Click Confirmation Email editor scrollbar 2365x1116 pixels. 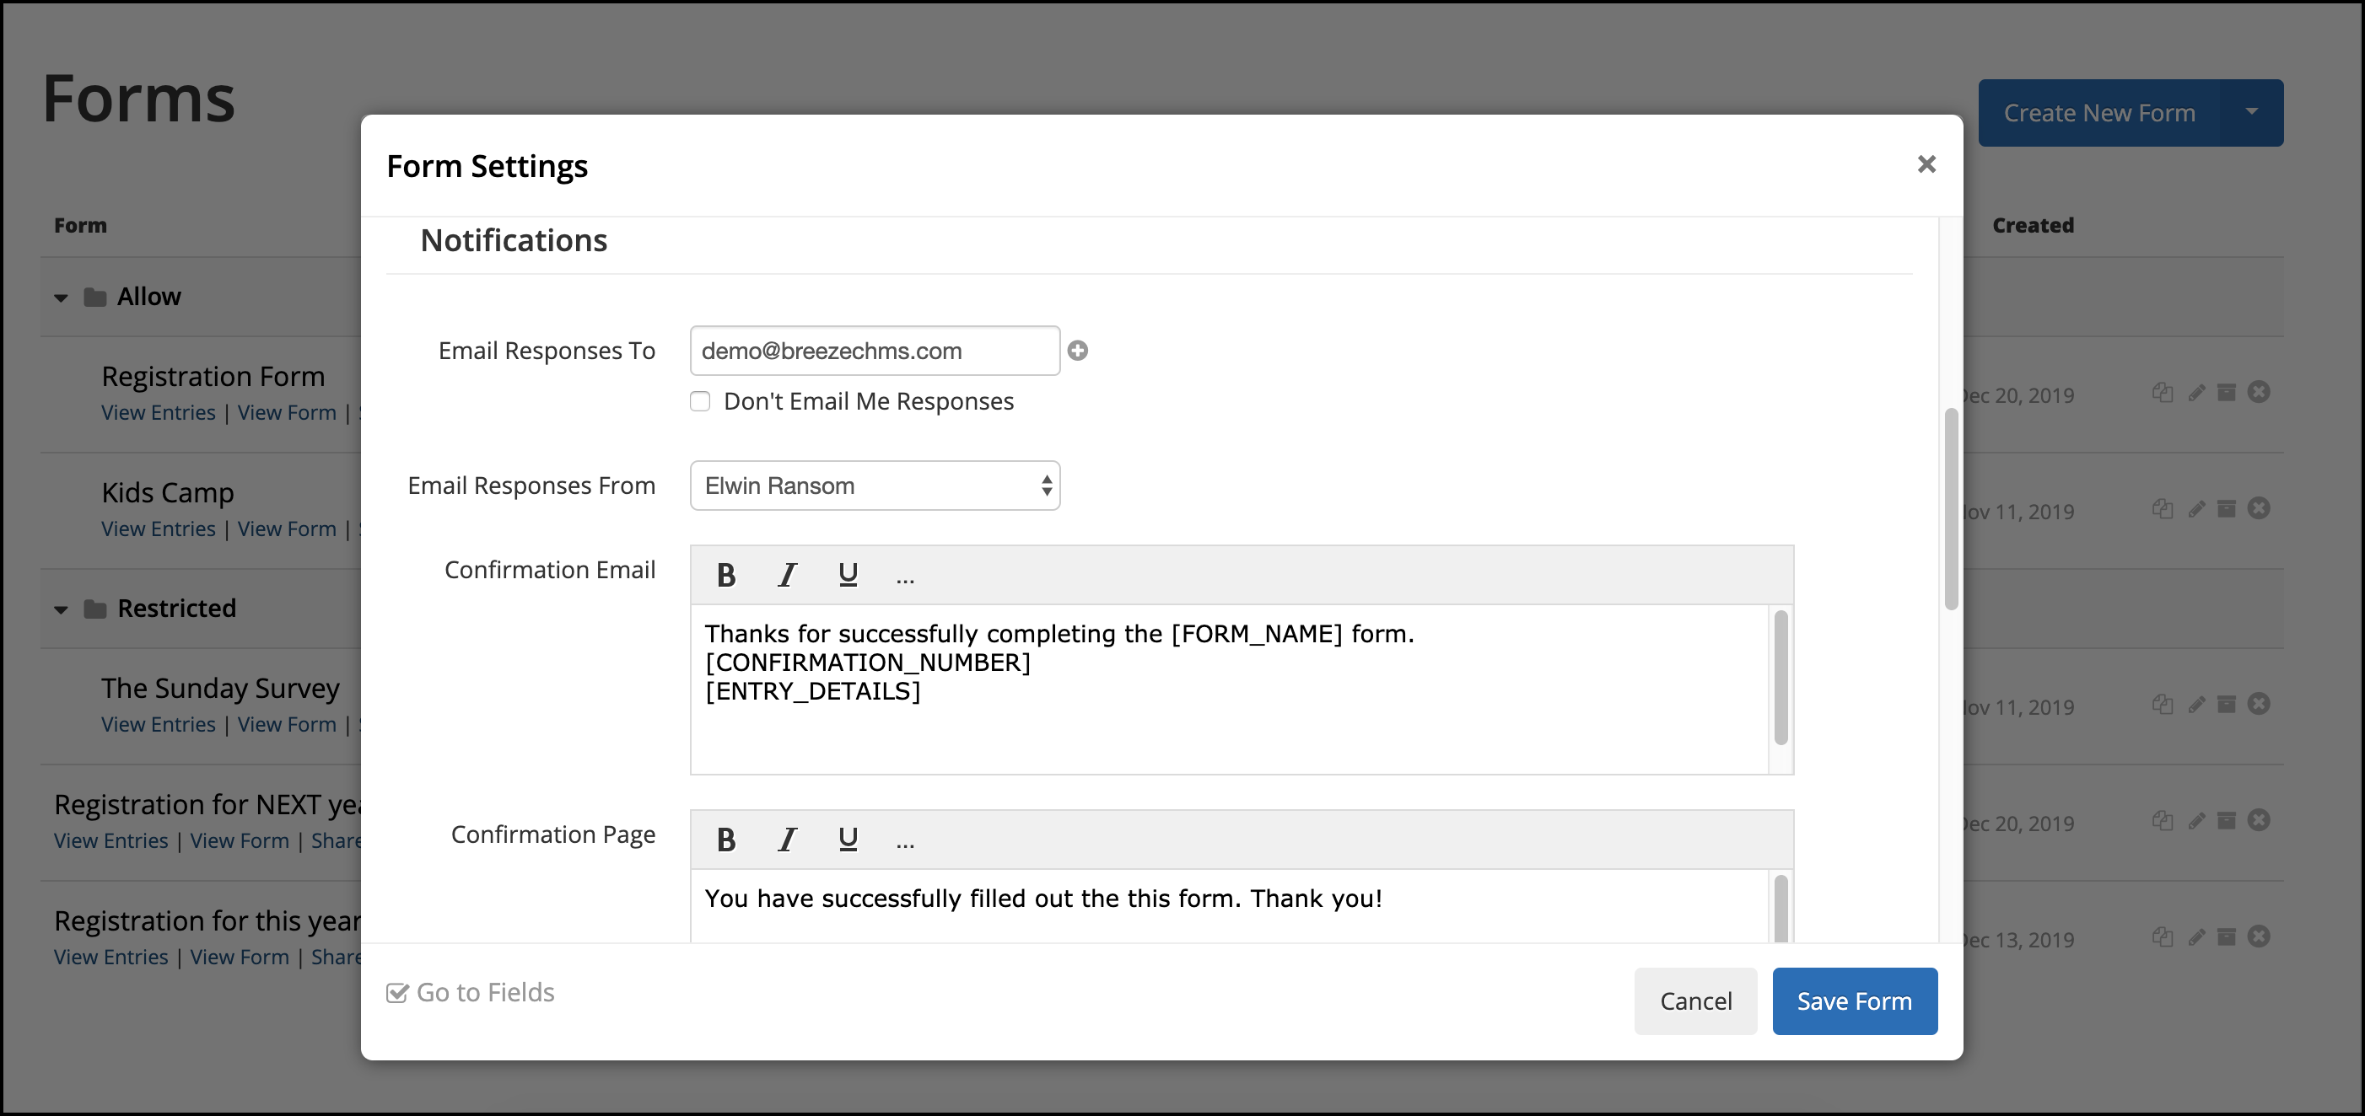click(1780, 678)
